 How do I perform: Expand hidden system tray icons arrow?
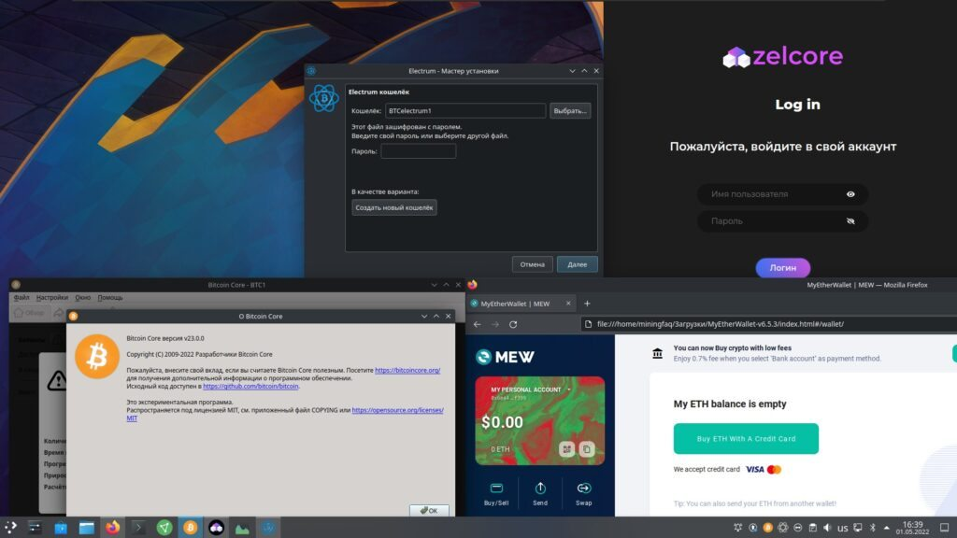[x=887, y=529]
